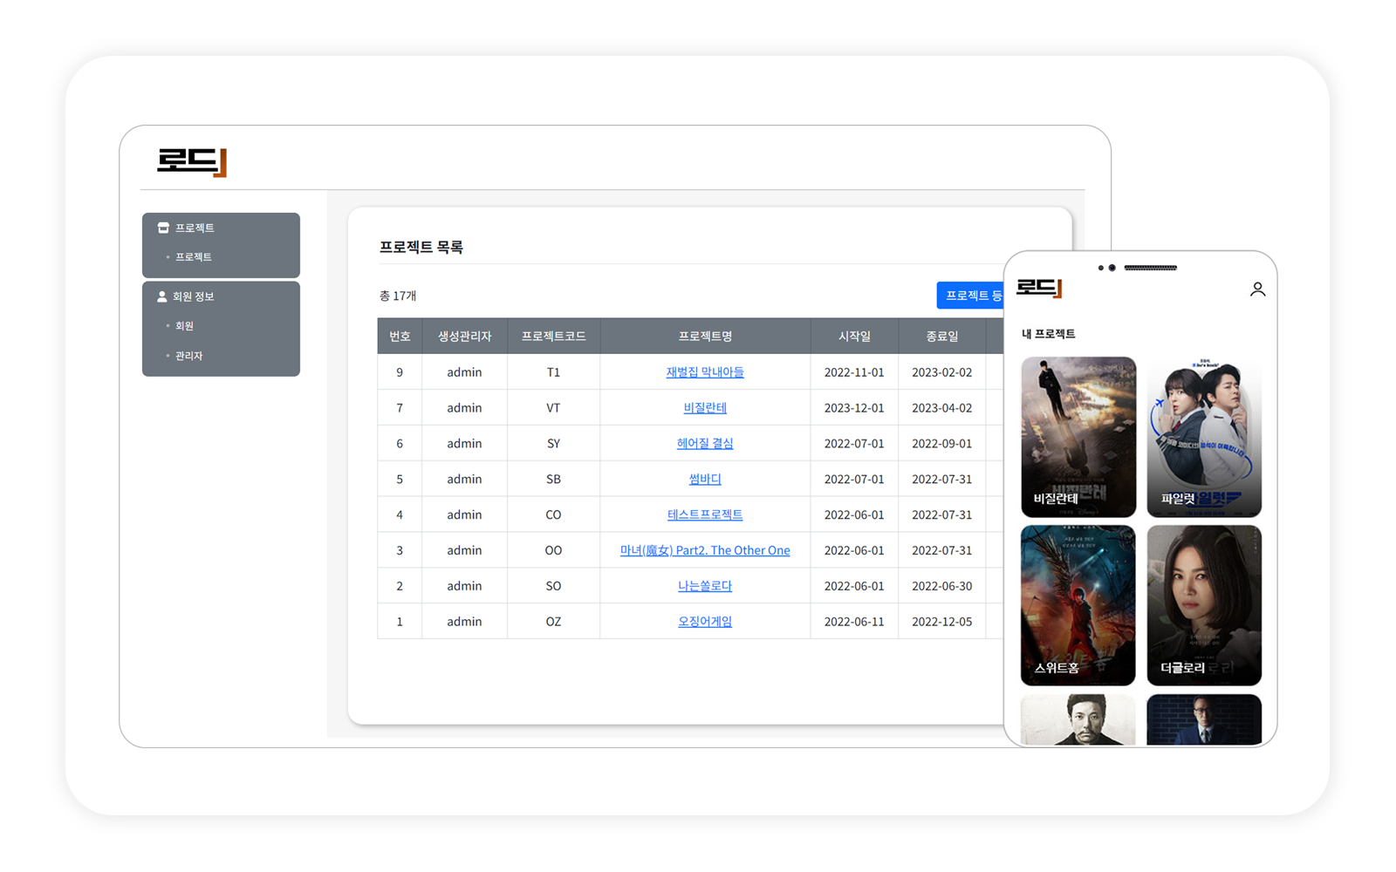The width and height of the screenshot is (1396, 872).
Task: Click end date 2022-06-30 cell
Action: click(941, 587)
